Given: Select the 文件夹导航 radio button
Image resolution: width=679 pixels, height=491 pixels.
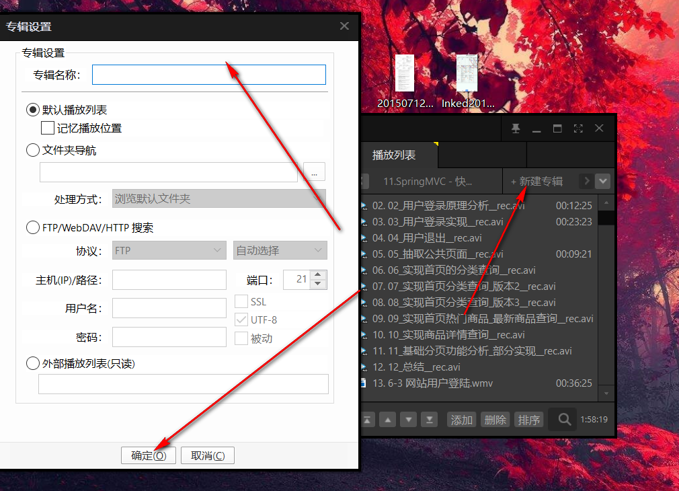Looking at the screenshot, I should tap(32, 150).
